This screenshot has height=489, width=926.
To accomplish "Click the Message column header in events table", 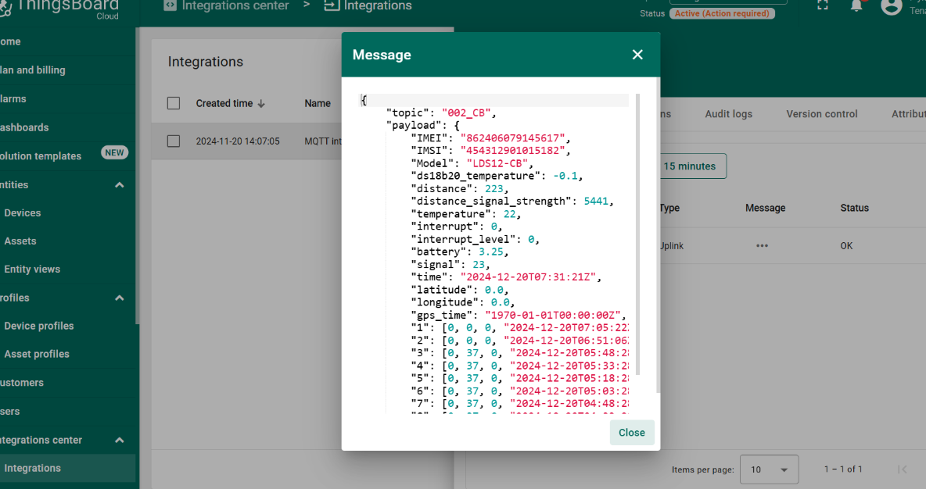I will (x=765, y=208).
